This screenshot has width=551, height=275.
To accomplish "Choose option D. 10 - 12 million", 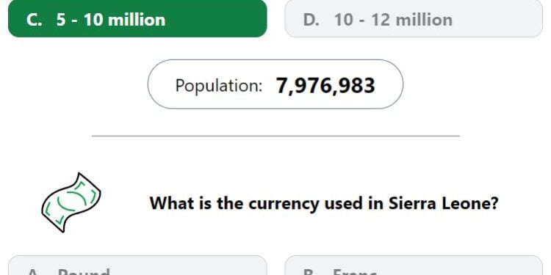I will pyautogui.click(x=414, y=18).
